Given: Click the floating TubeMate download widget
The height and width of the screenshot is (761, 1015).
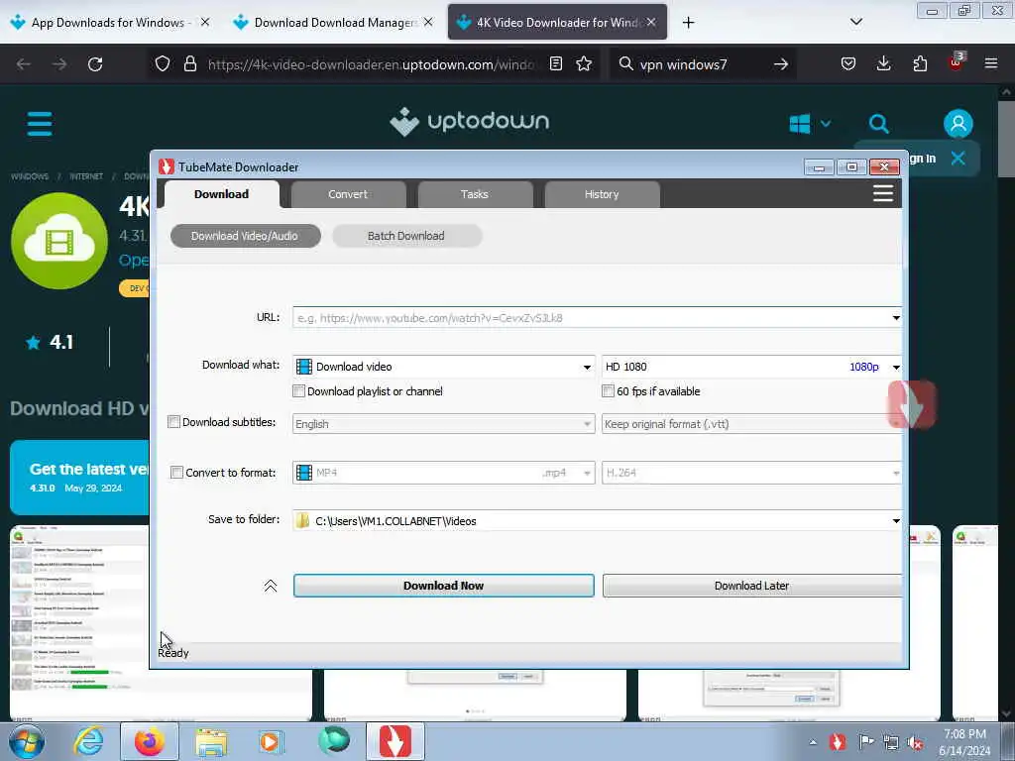Looking at the screenshot, I should 912,404.
